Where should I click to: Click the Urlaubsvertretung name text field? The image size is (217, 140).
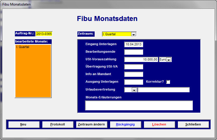click(164, 90)
